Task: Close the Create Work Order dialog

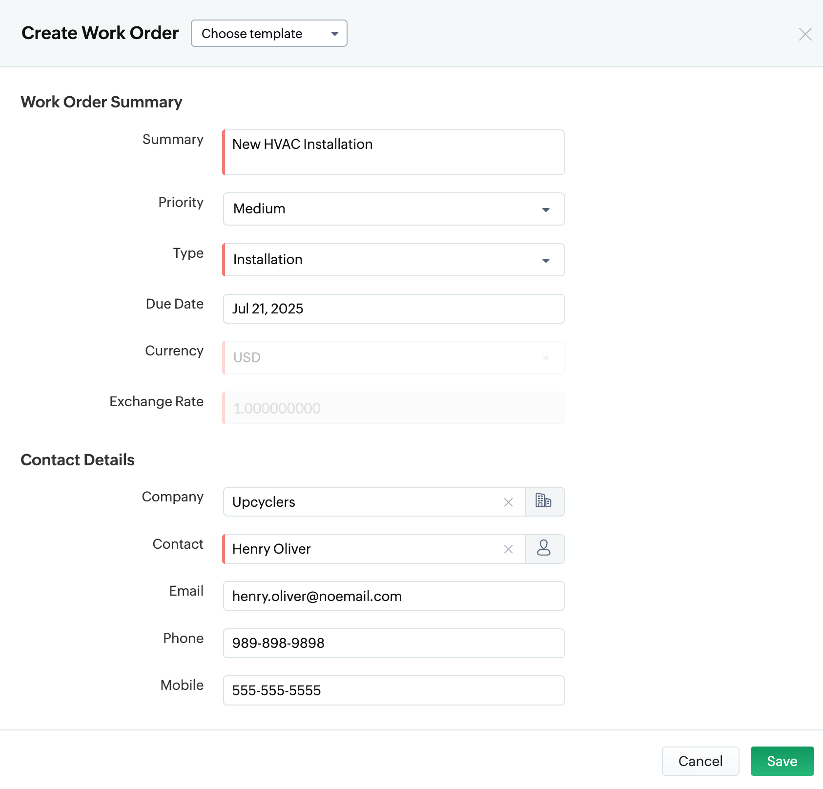Action: point(805,34)
